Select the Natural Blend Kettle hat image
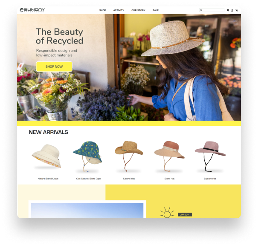Screen dimensions: 258x246 click(47, 156)
